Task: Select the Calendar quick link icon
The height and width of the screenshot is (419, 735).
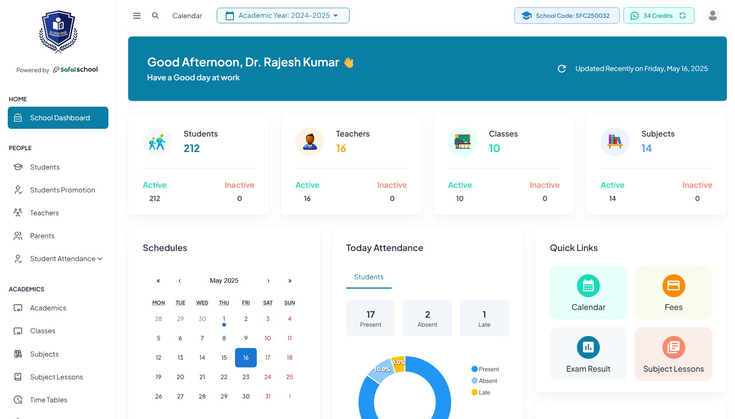Action: pos(588,286)
